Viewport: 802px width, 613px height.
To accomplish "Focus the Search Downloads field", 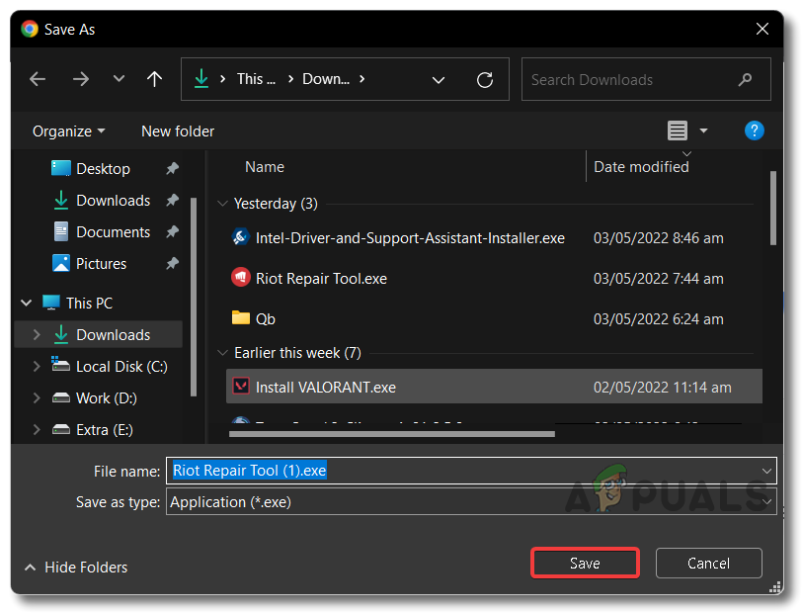I will 646,79.
